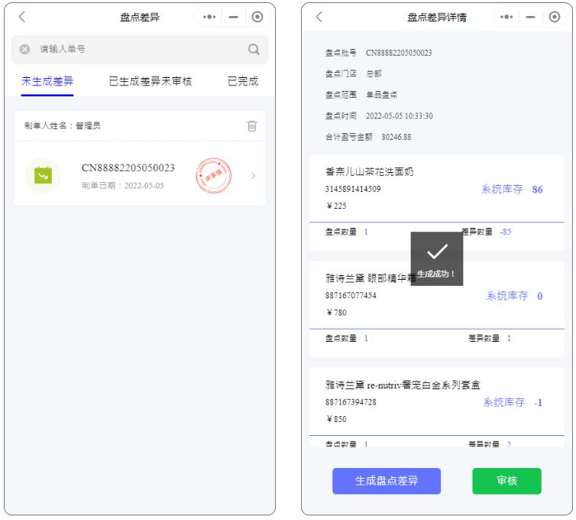The image size is (576, 520).
Task: Minimize the 盘点差异 mini program
Action: click(233, 17)
